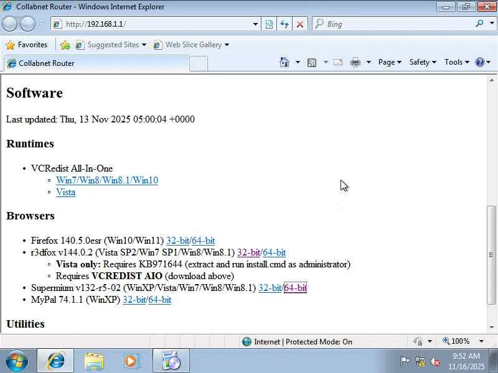This screenshot has width=498, height=373.
Task: Open the Windows Start button
Action: (x=16, y=361)
